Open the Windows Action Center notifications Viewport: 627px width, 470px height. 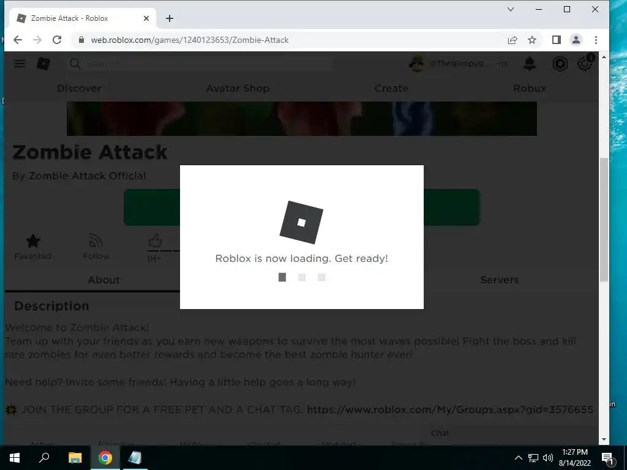[x=607, y=458]
